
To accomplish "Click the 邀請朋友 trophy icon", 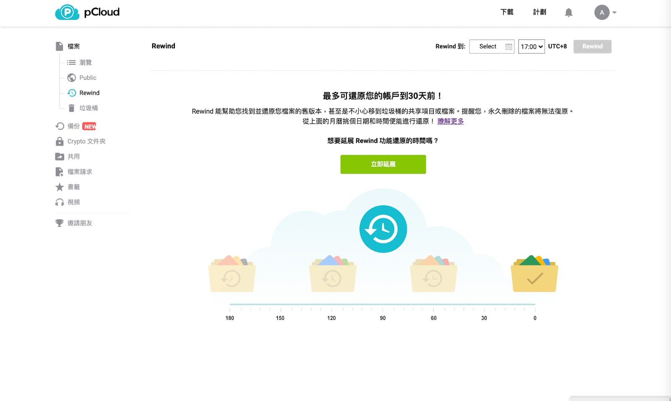I will click(60, 223).
